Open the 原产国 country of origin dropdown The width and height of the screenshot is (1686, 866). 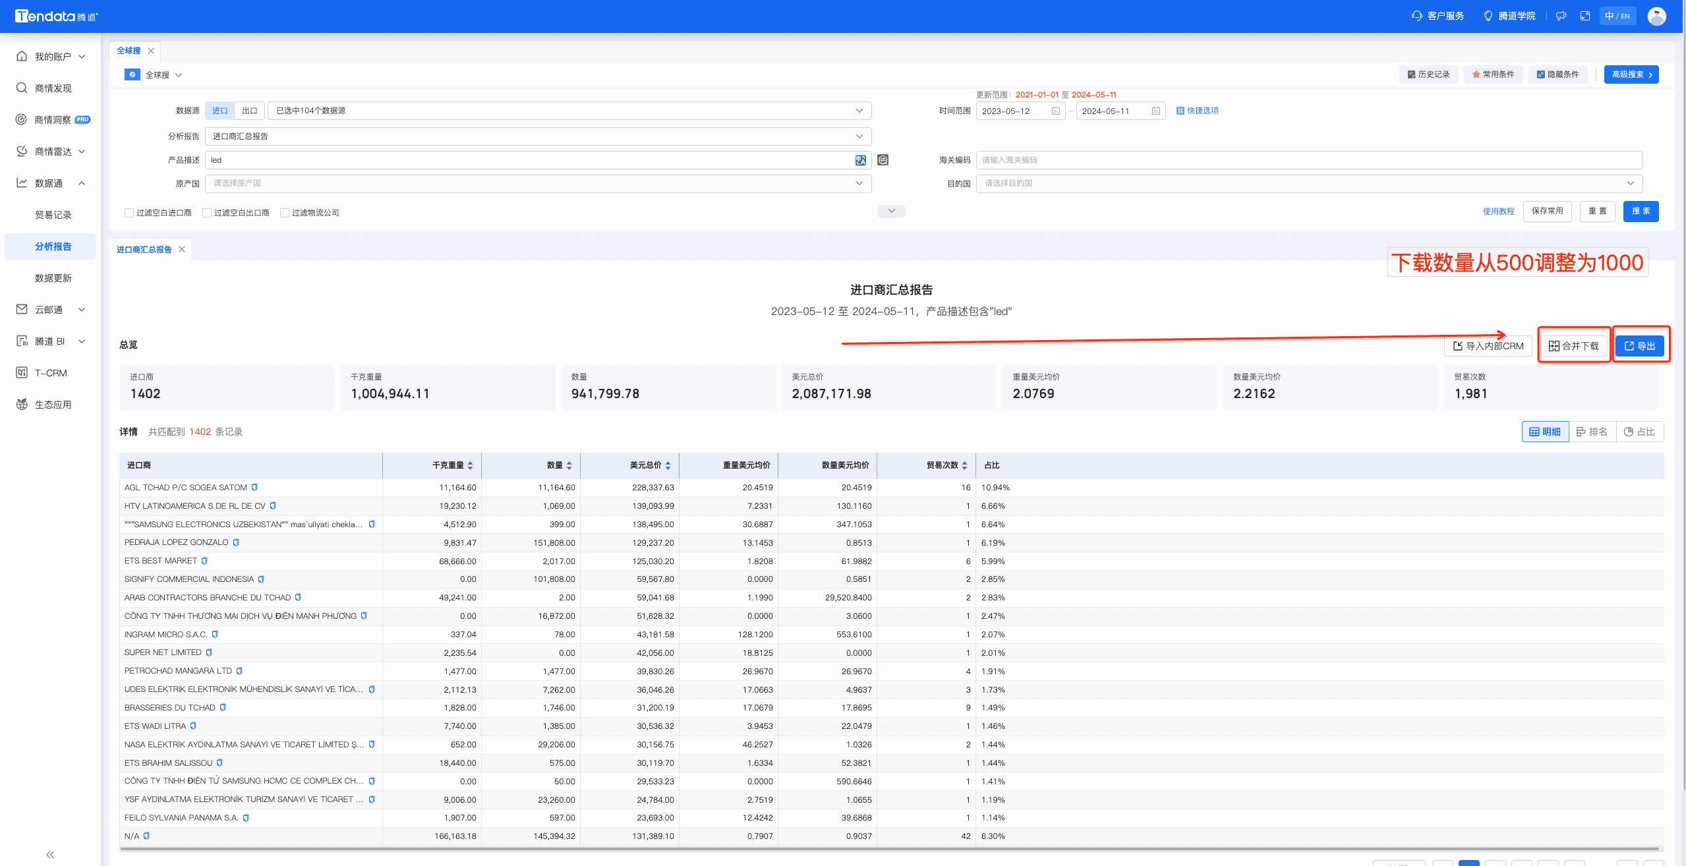pos(859,183)
